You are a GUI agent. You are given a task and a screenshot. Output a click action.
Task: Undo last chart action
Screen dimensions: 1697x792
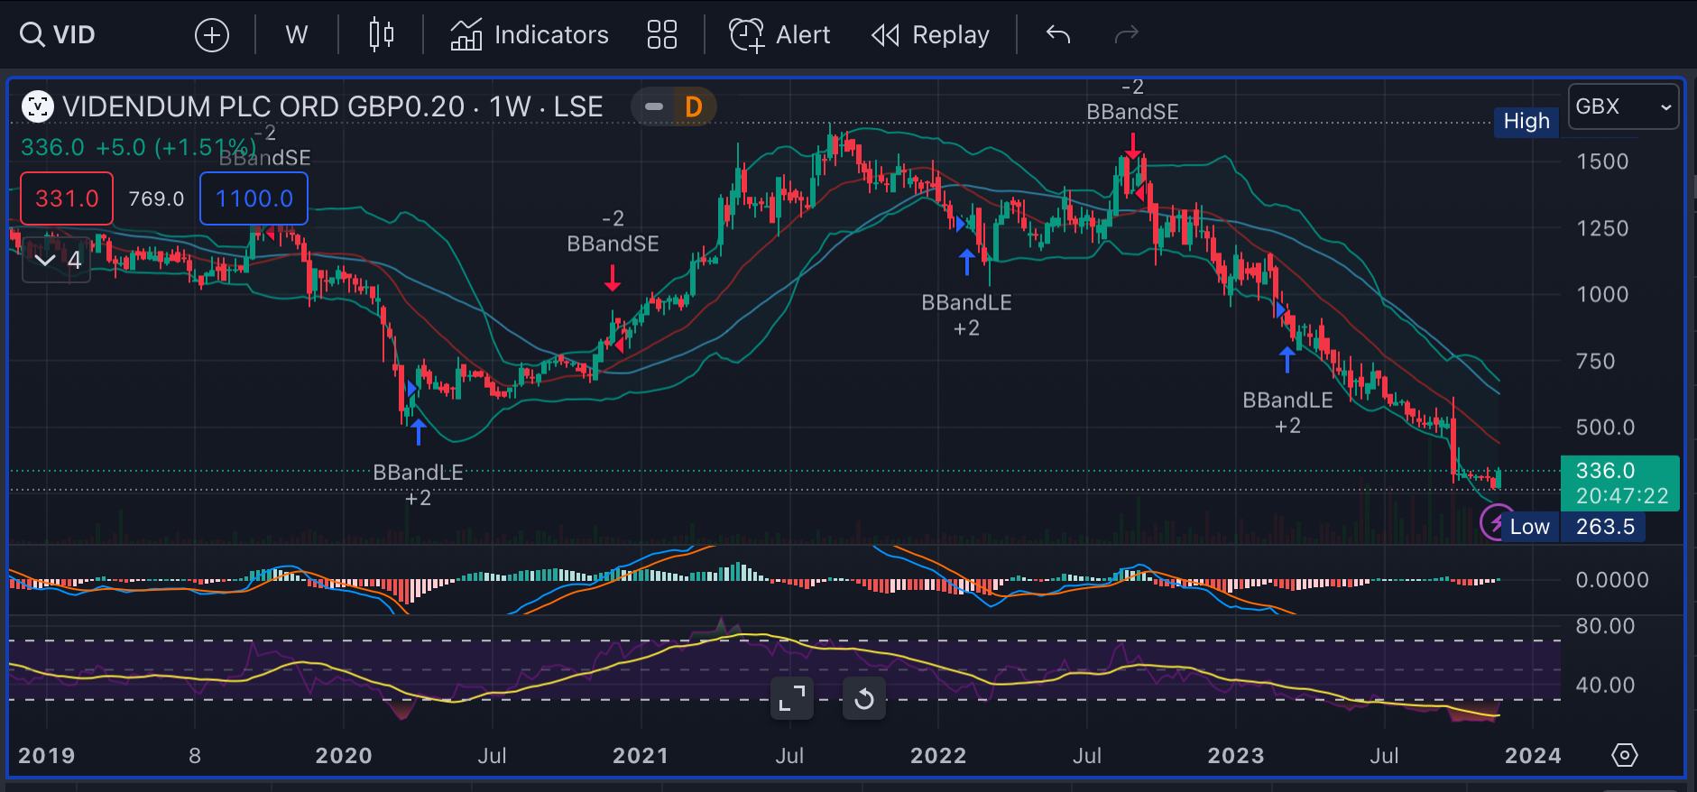pyautogui.click(x=1058, y=35)
